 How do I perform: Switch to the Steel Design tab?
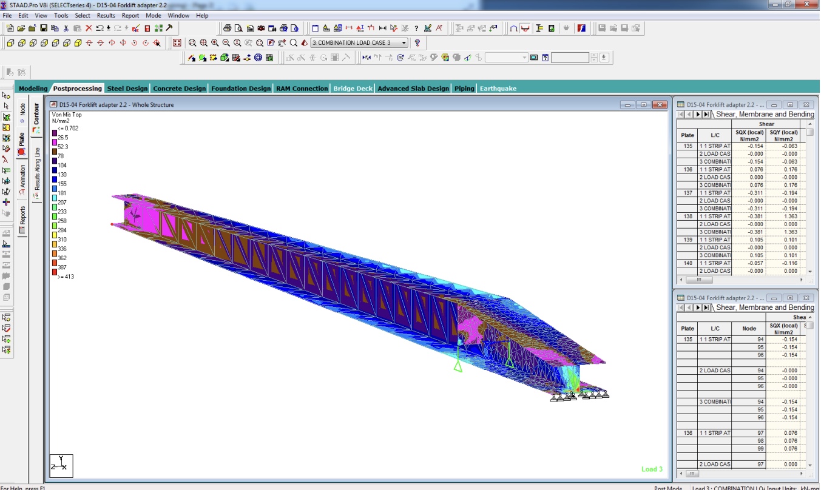click(127, 89)
